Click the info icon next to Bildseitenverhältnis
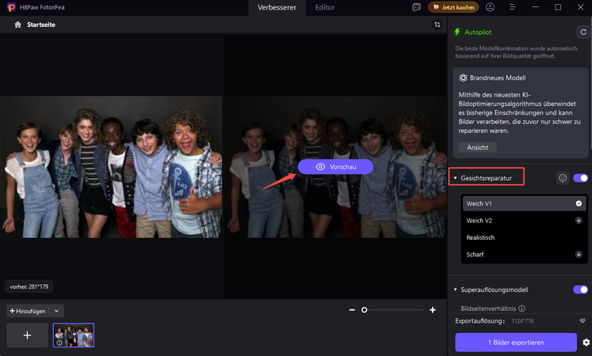Screen dimensions: 592x356 pos(521,308)
